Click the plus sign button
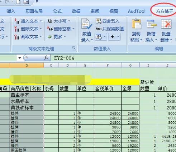Image resolution: width=176 pixels, height=152 pixels. click(x=112, y=37)
